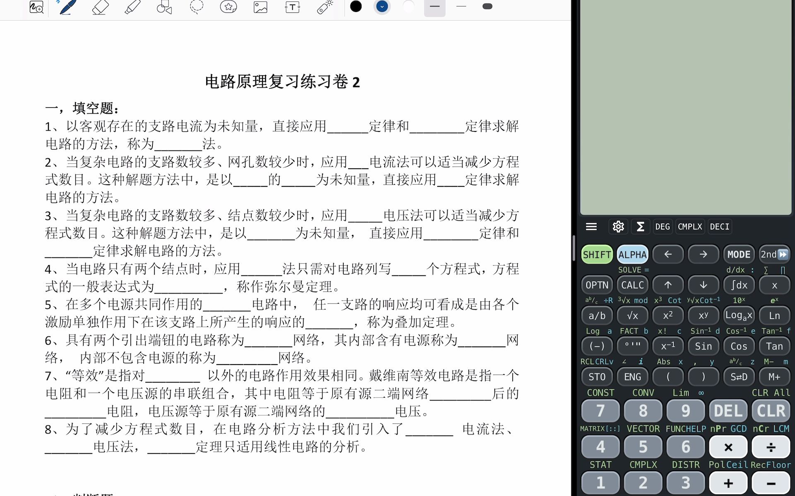This screenshot has width=795, height=496.
Task: Open the sticker tool
Action: [x=228, y=7]
